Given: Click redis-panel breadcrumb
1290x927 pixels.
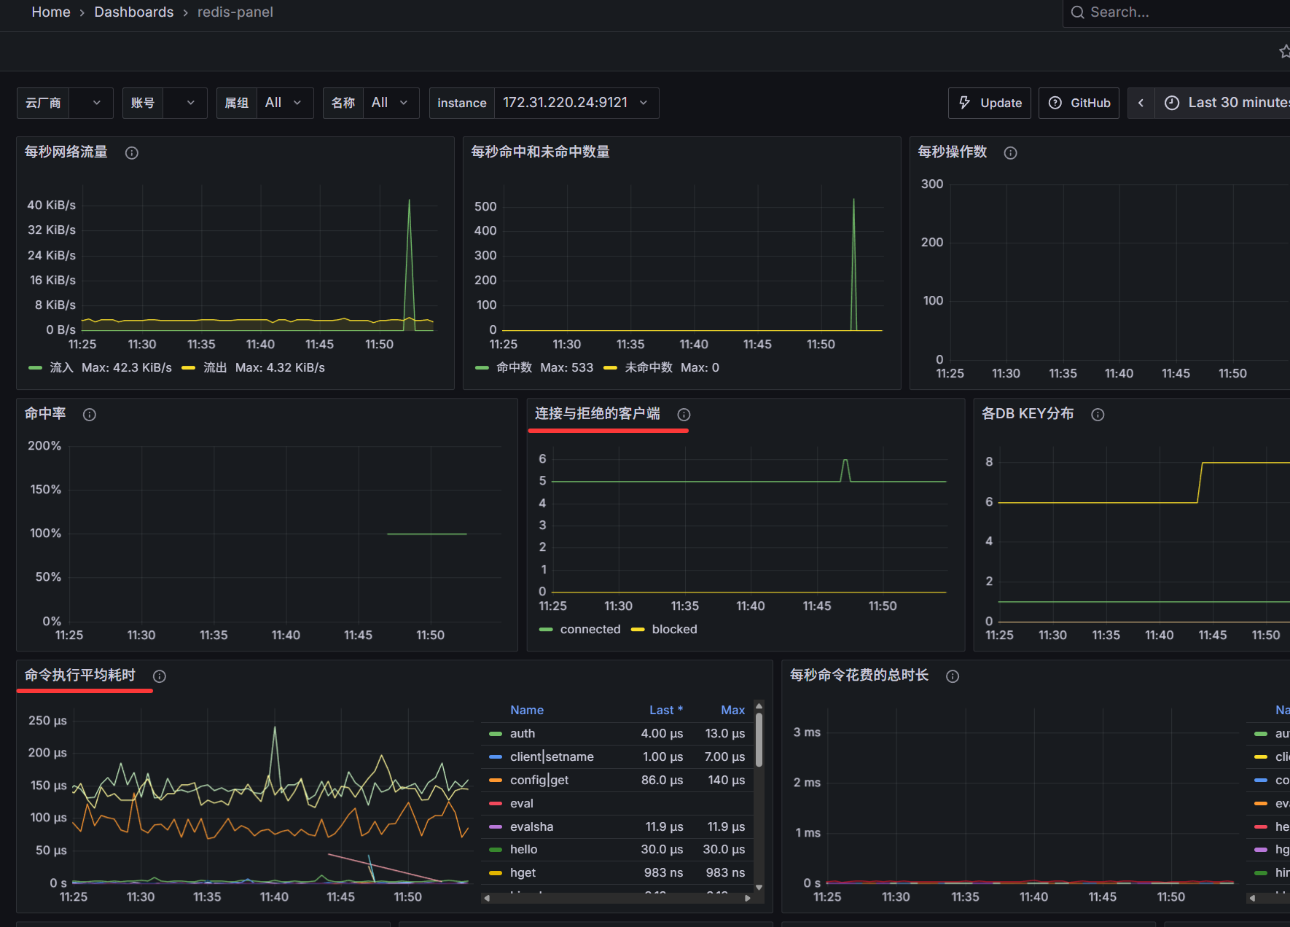Looking at the screenshot, I should [x=235, y=12].
